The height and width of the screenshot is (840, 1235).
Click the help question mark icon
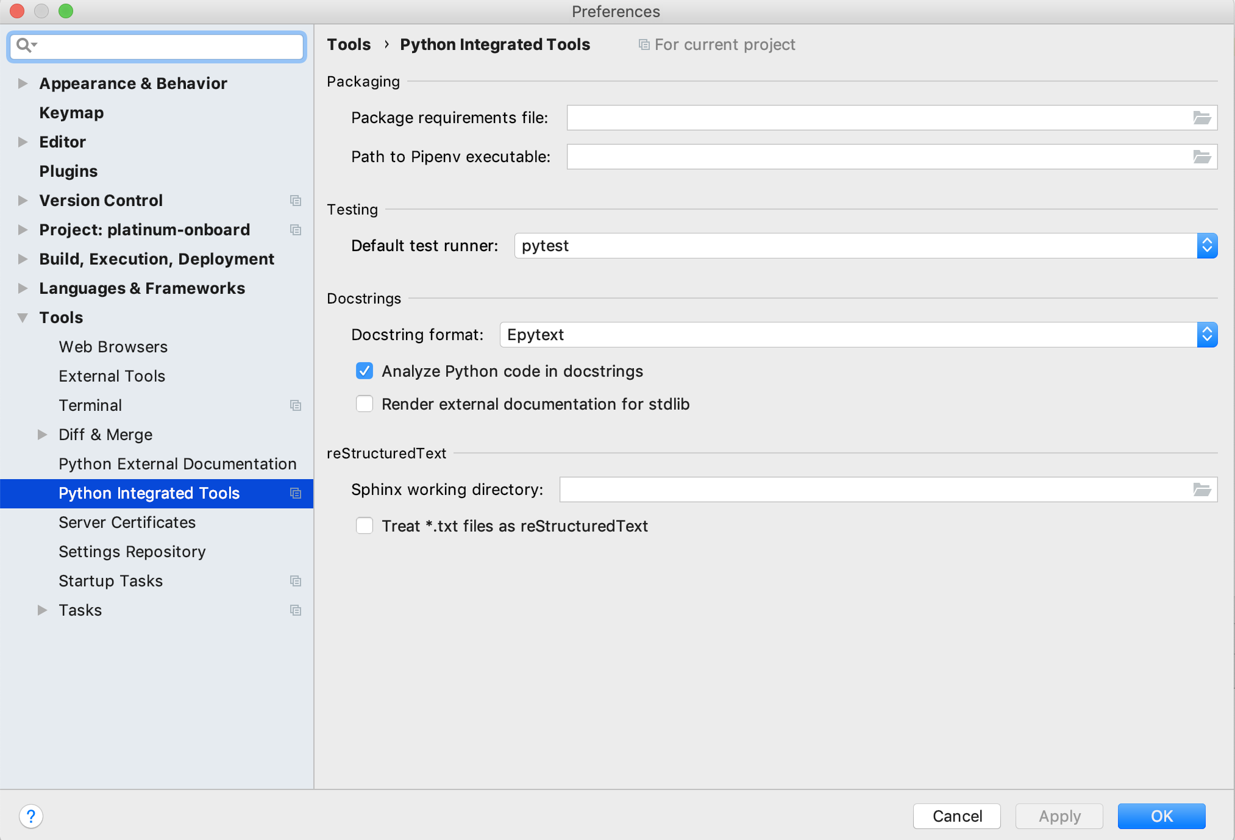click(30, 816)
